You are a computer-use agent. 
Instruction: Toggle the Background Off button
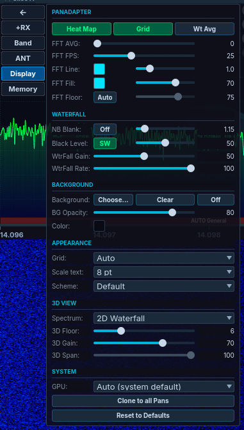point(216,200)
